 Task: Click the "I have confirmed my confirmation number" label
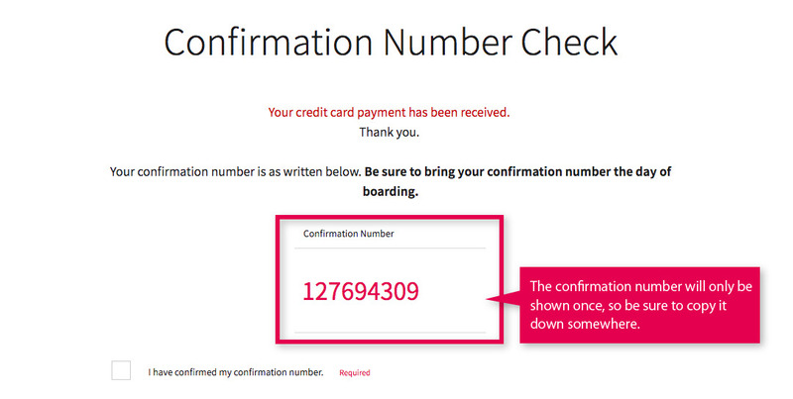[236, 372]
